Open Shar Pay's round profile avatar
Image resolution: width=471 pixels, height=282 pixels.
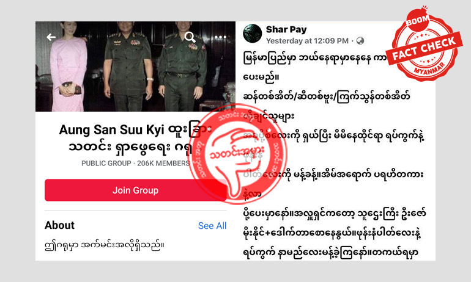click(x=252, y=34)
